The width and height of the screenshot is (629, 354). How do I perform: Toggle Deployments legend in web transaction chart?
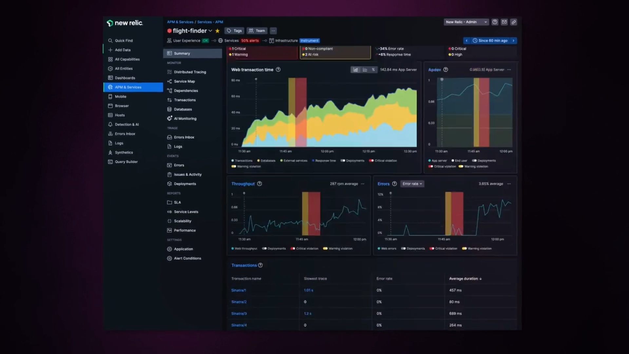click(x=353, y=161)
